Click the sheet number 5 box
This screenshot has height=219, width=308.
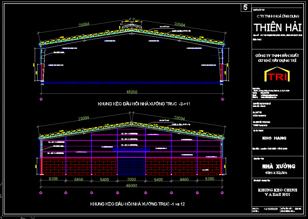pyautogui.click(x=245, y=7)
